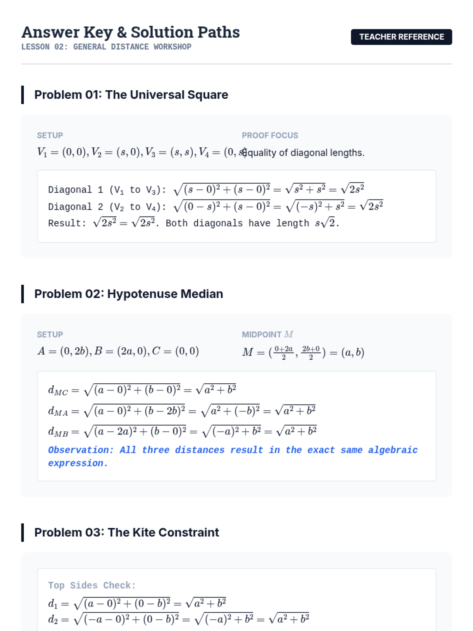Click the Top Sides Check label
Viewport: 473px width, 631px height.
click(x=92, y=585)
